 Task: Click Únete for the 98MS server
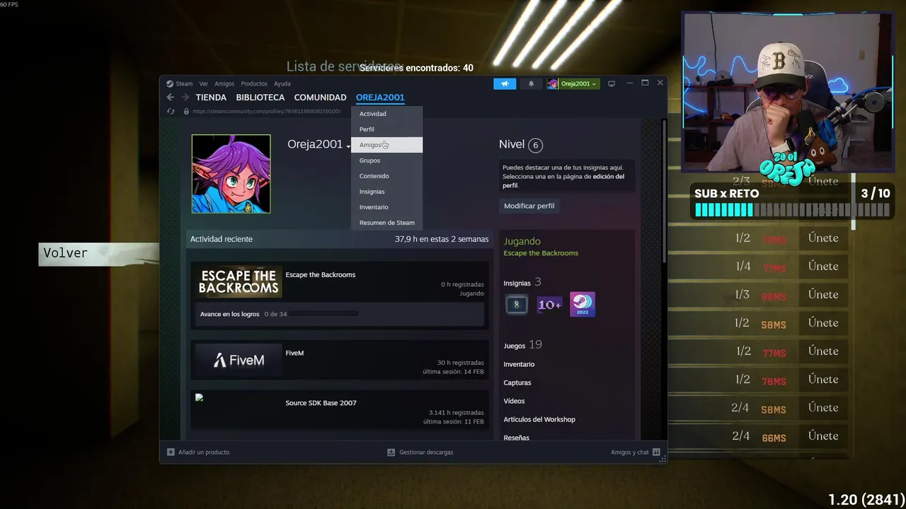click(x=823, y=295)
